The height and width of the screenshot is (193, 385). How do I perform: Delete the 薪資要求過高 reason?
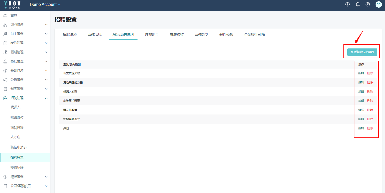click(x=370, y=101)
